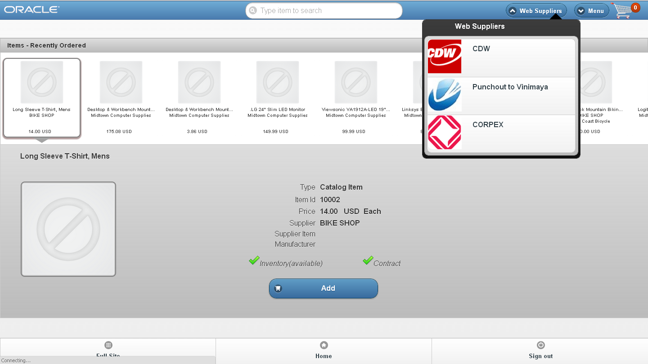Click Web Suppliers popup title

(x=480, y=26)
